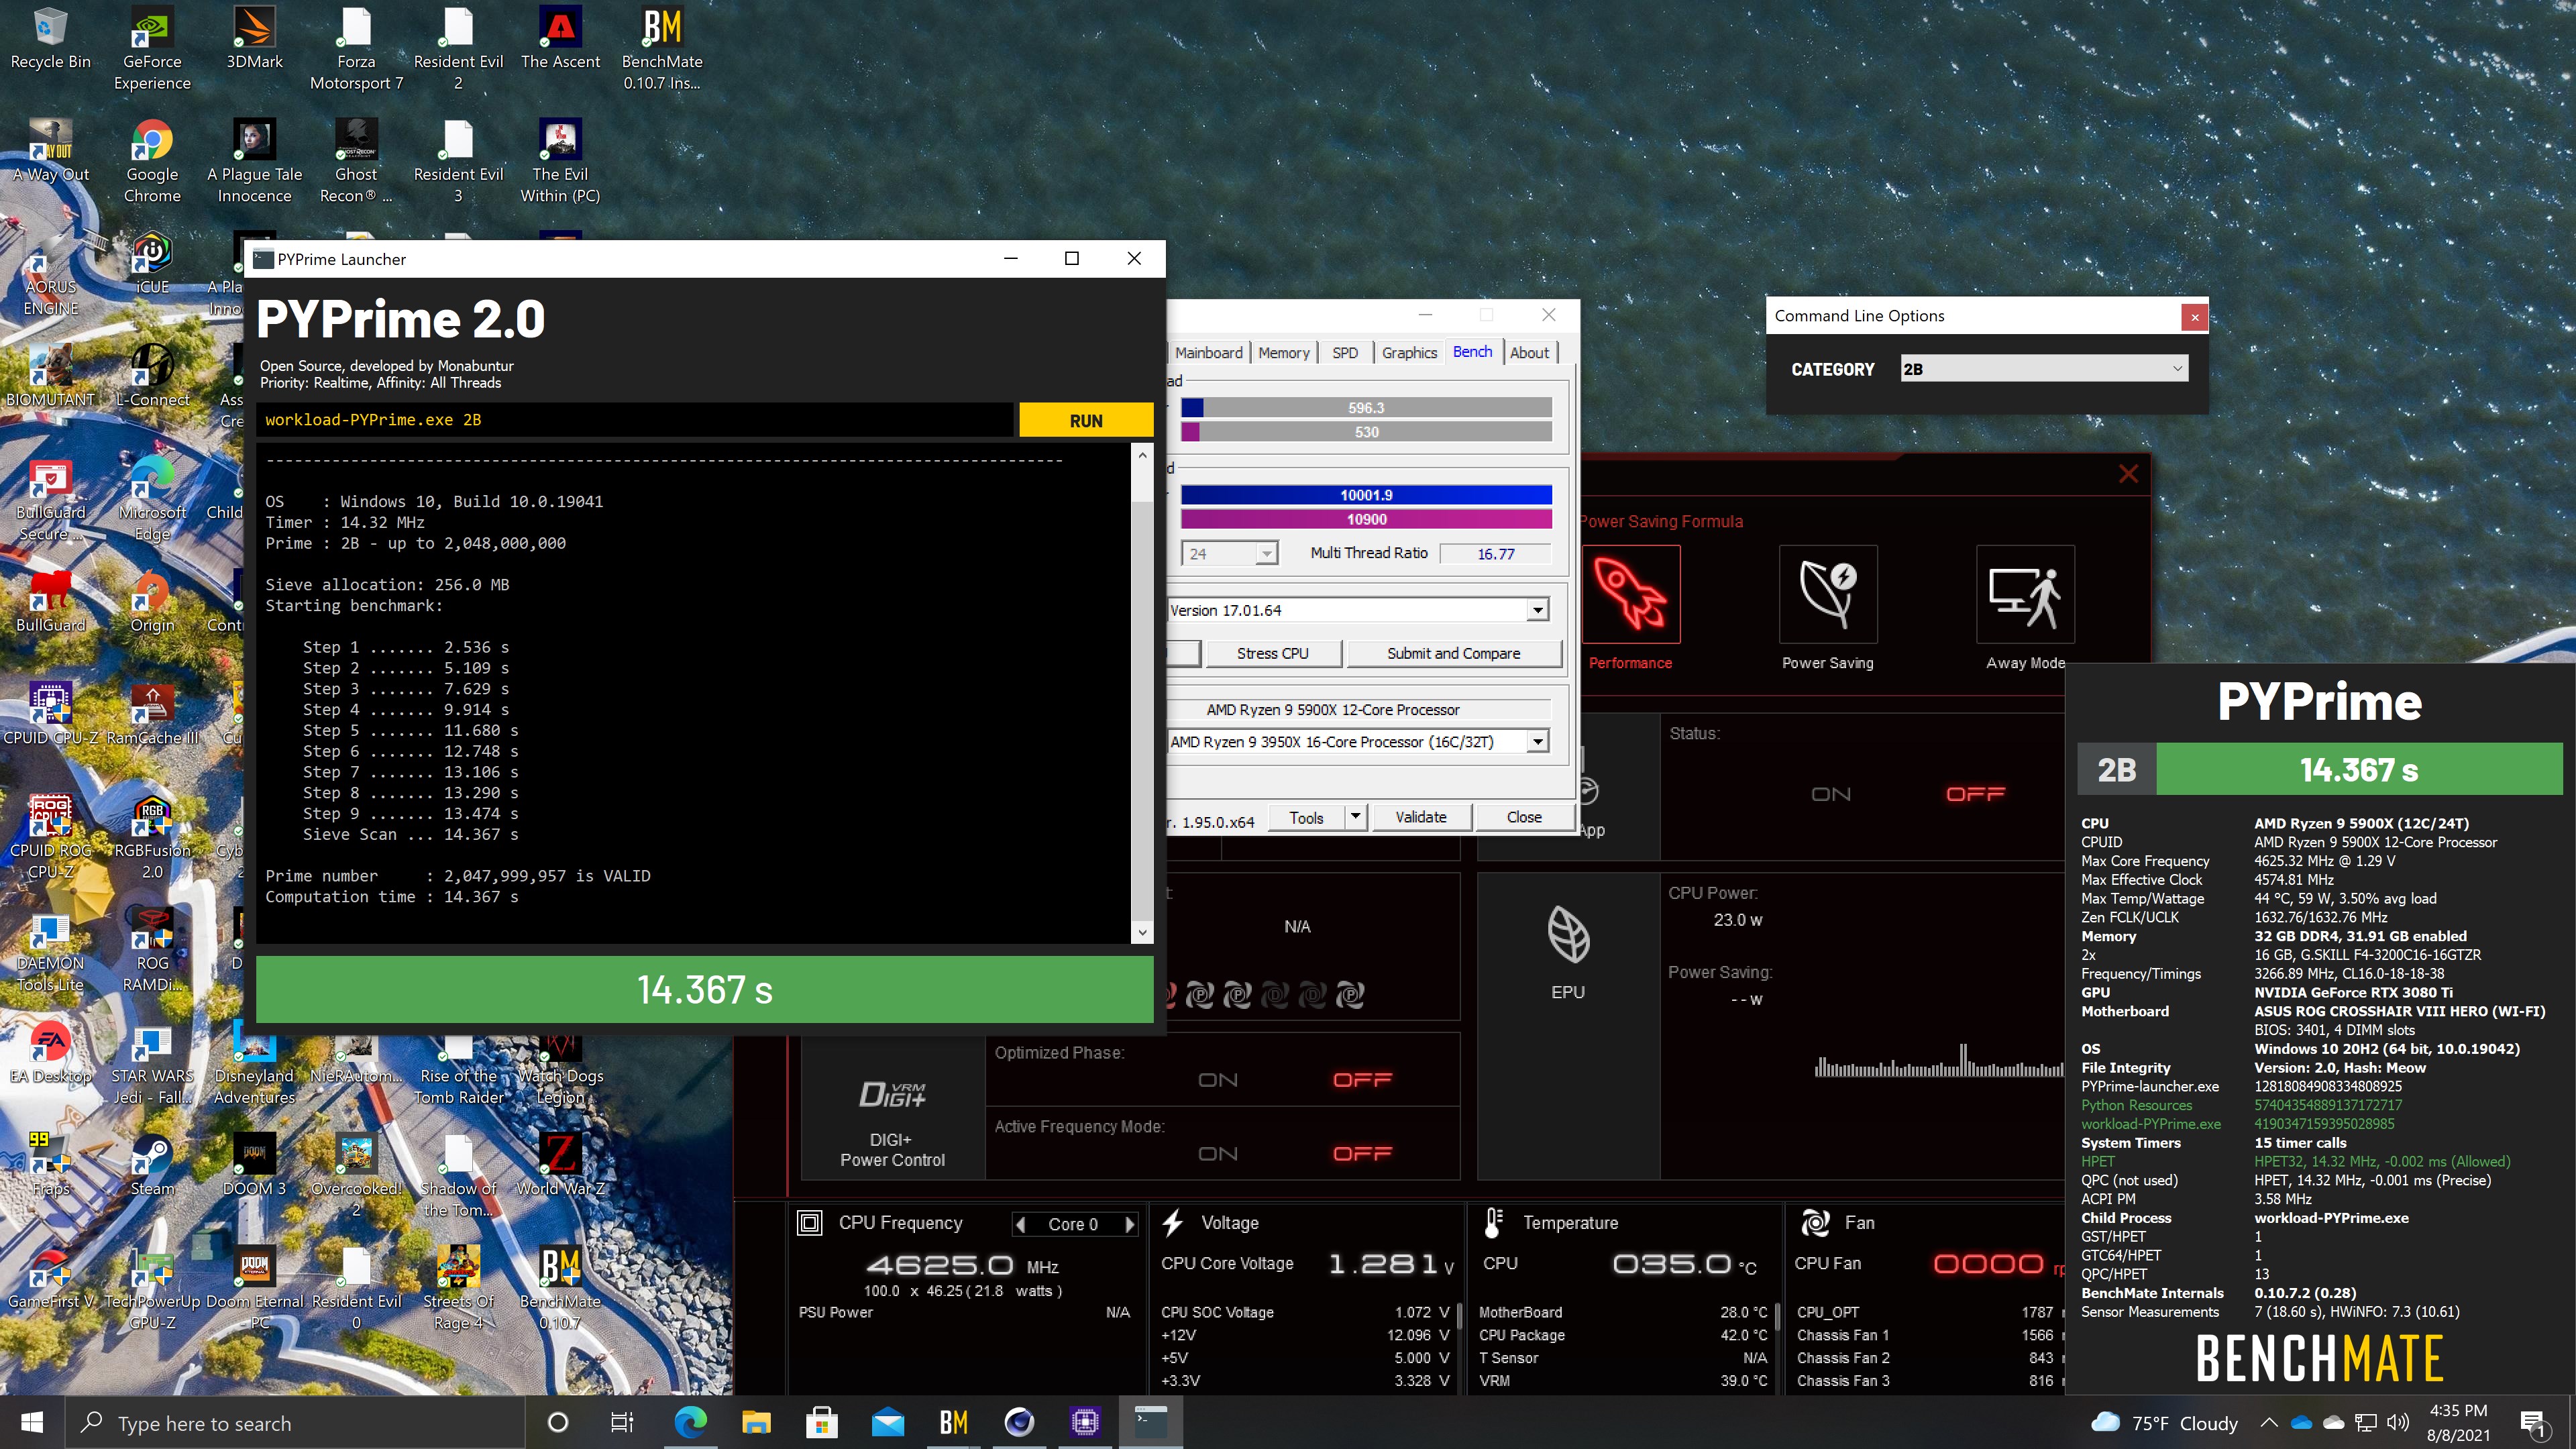Image resolution: width=2576 pixels, height=1449 pixels.
Task: Switch to CPU-Z About tab
Action: click(x=1529, y=353)
